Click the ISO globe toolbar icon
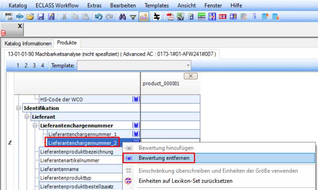 coord(20,17)
